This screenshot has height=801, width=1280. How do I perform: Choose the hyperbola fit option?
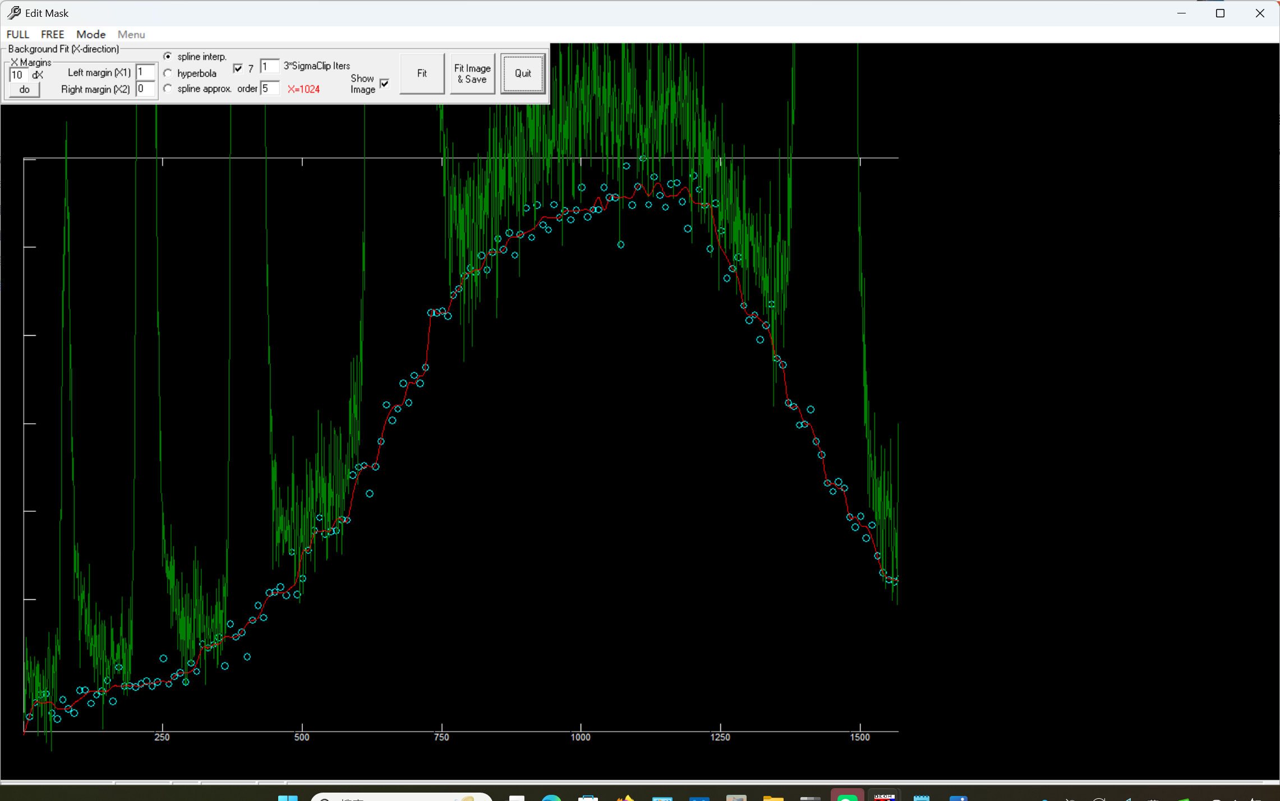tap(168, 73)
